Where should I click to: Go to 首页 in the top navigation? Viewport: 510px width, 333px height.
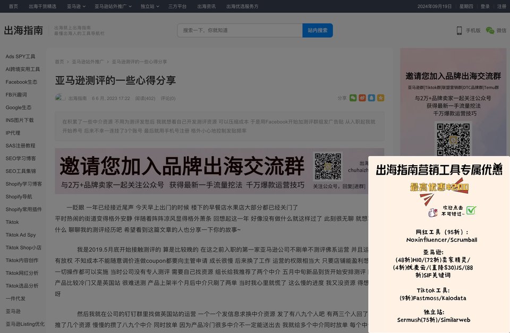coord(13,6)
